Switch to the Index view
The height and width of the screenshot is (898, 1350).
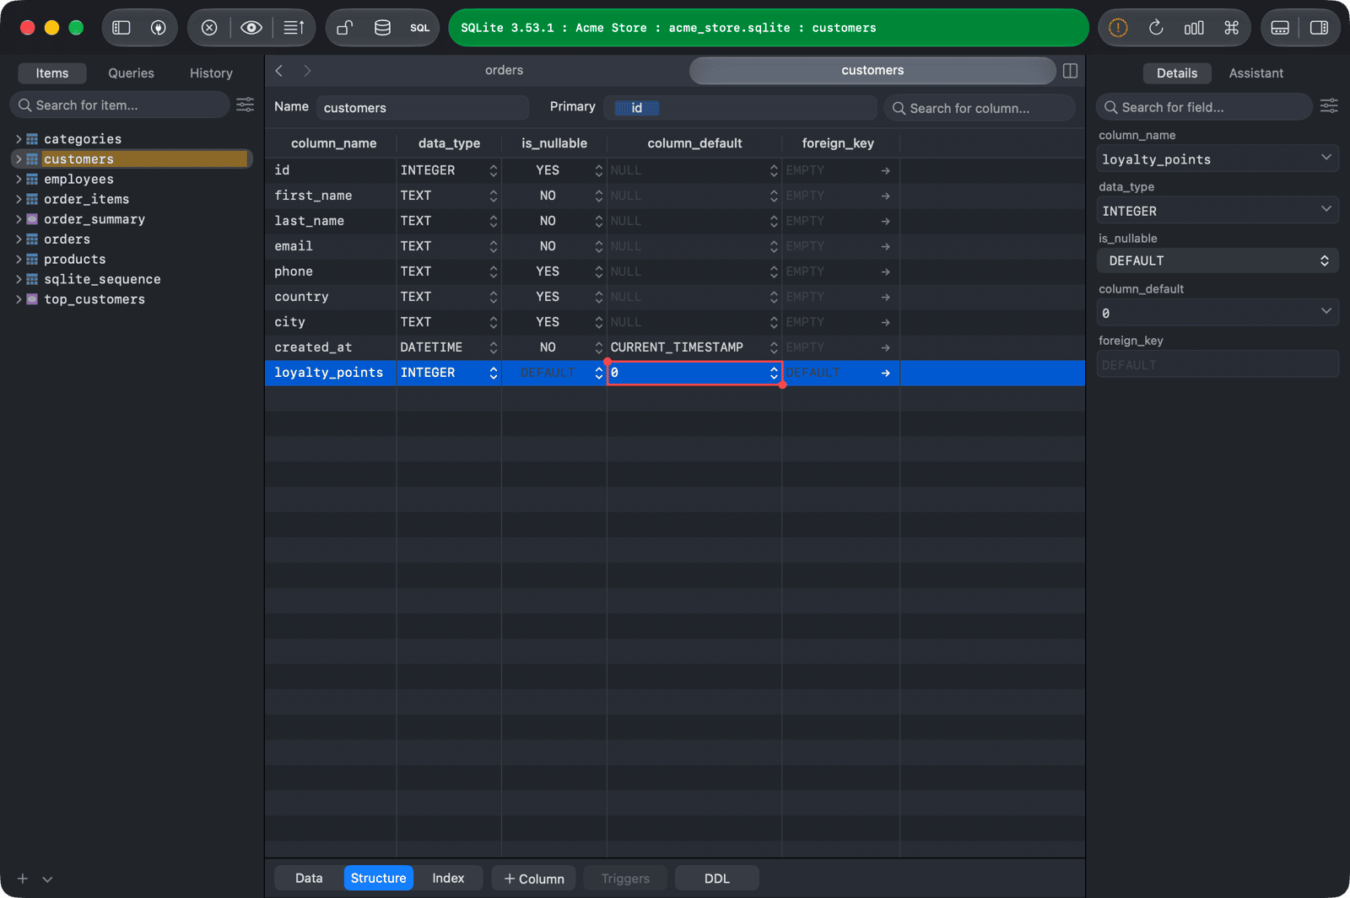(448, 878)
